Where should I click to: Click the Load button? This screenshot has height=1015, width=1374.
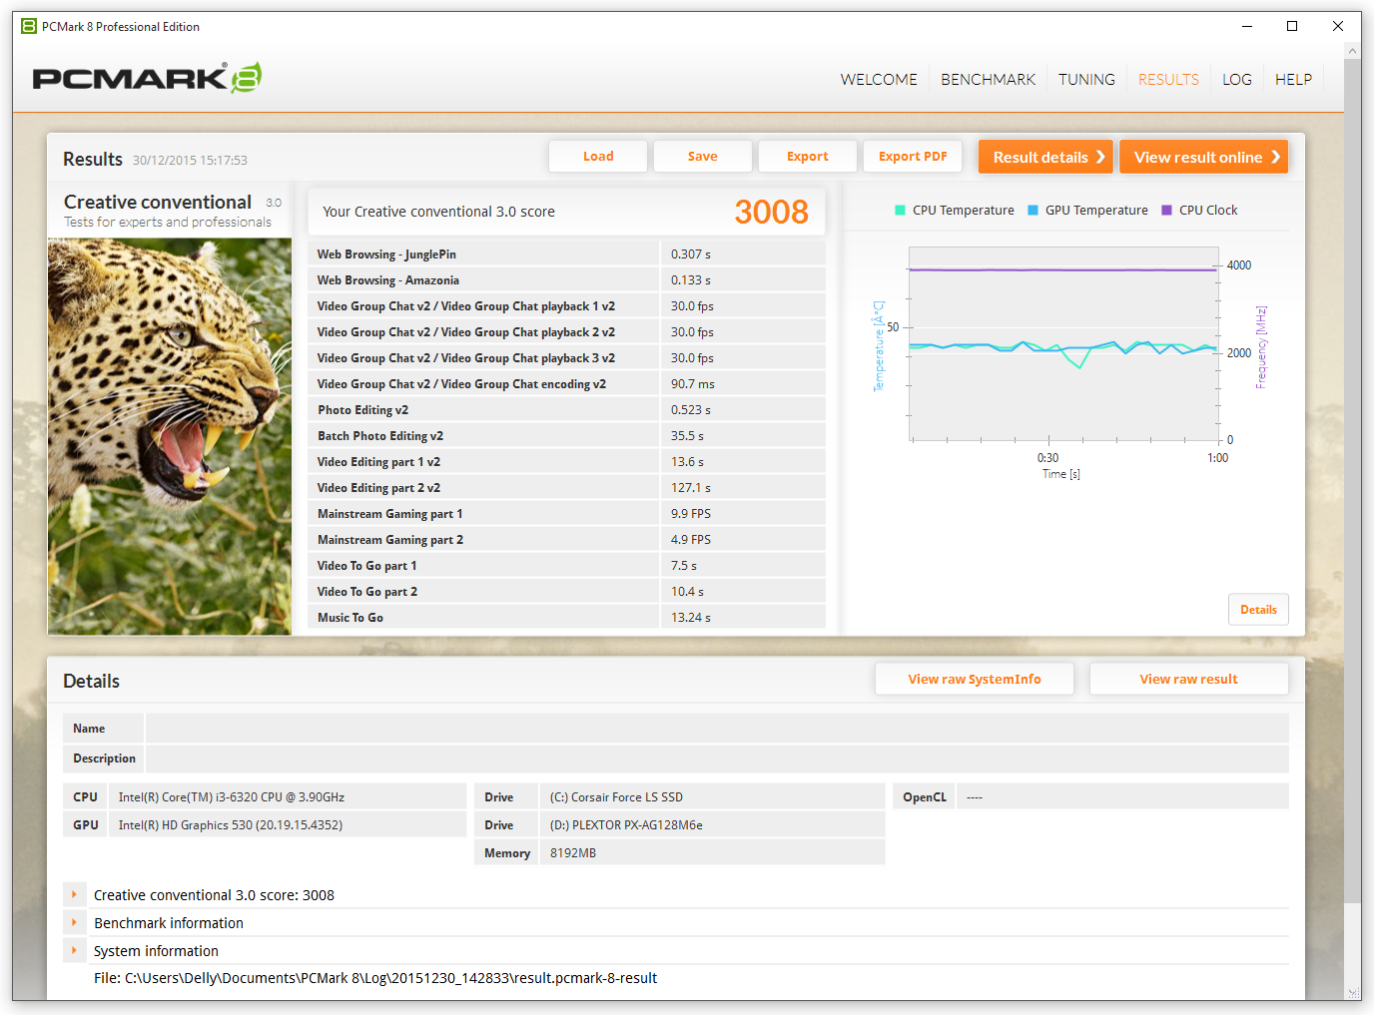coord(598,157)
